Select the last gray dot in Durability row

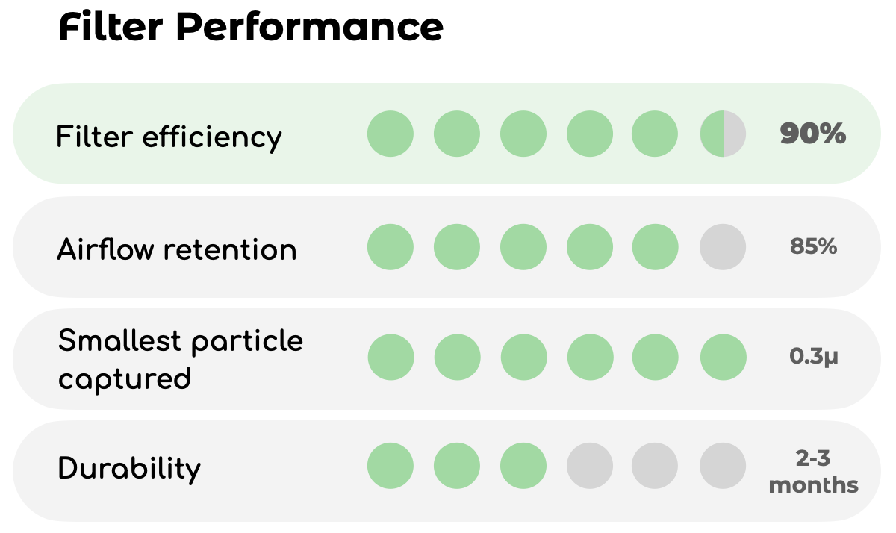coord(723,466)
